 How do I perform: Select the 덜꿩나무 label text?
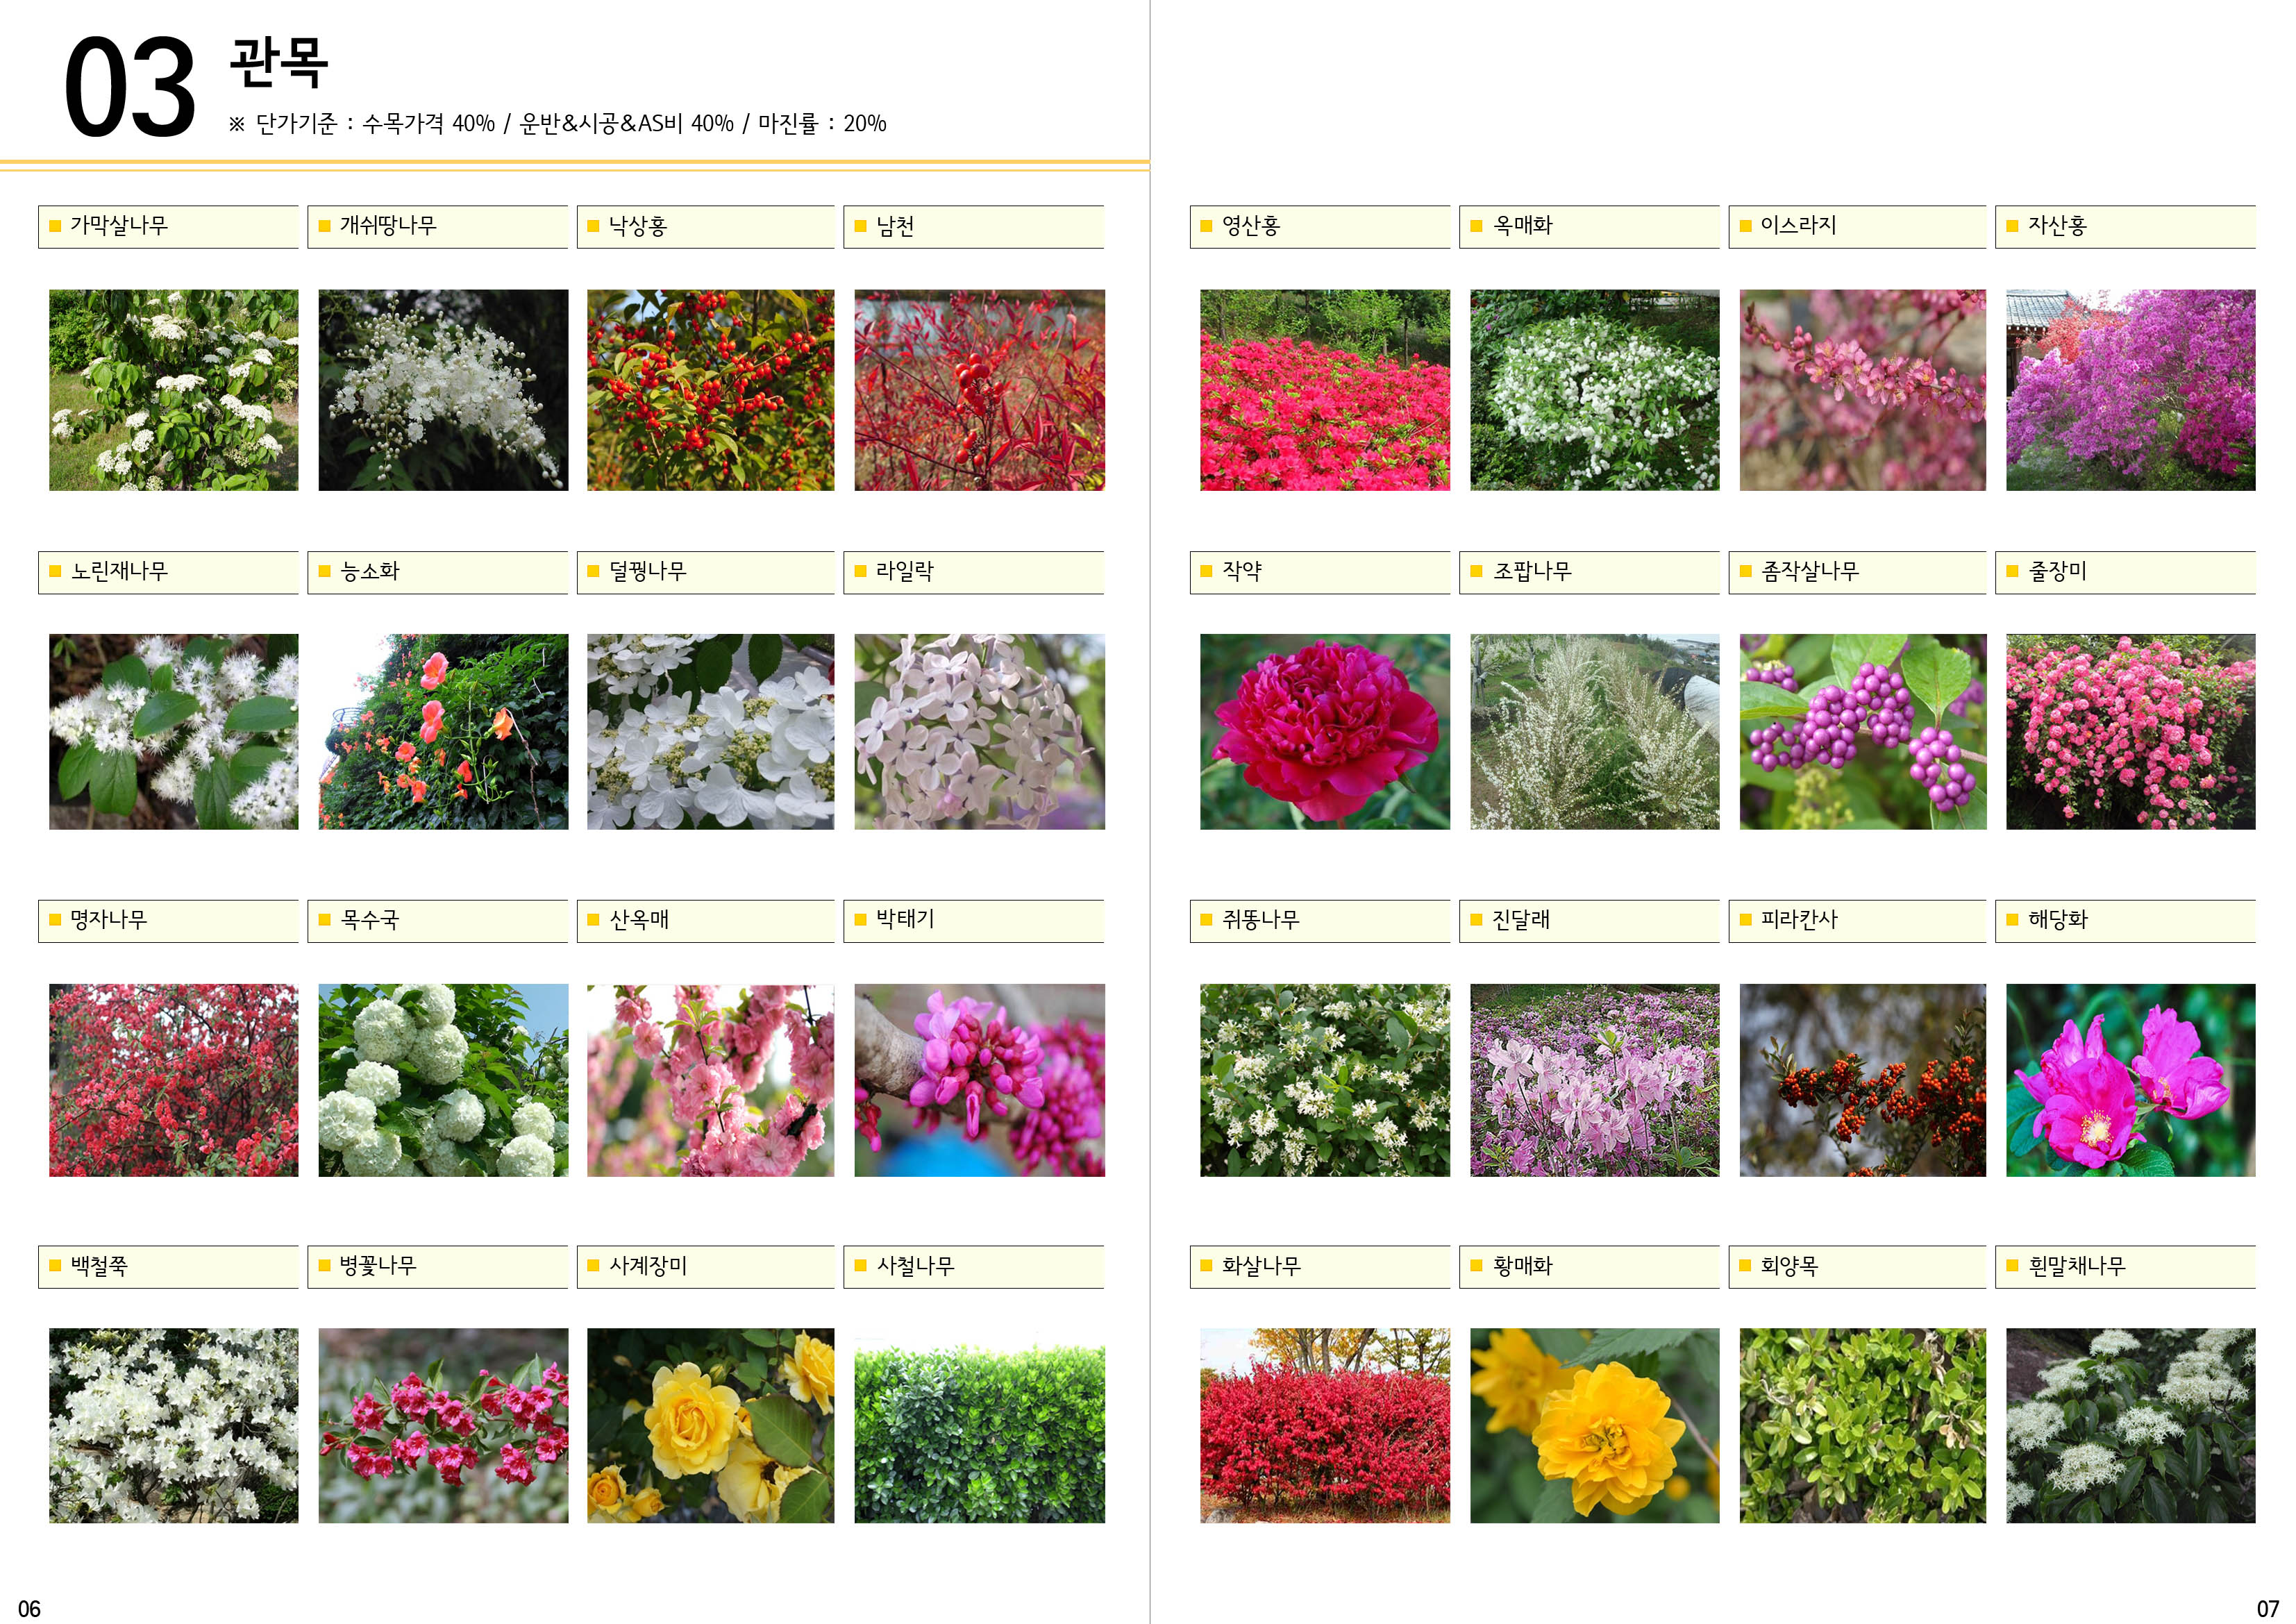click(648, 571)
